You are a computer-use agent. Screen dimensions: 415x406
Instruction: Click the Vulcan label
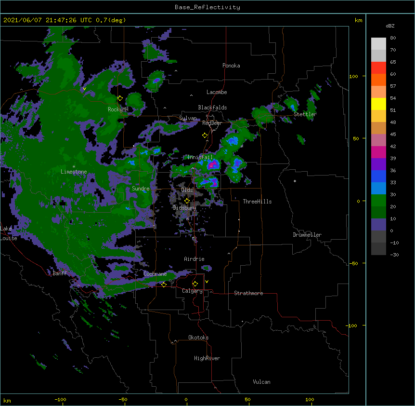261,382
